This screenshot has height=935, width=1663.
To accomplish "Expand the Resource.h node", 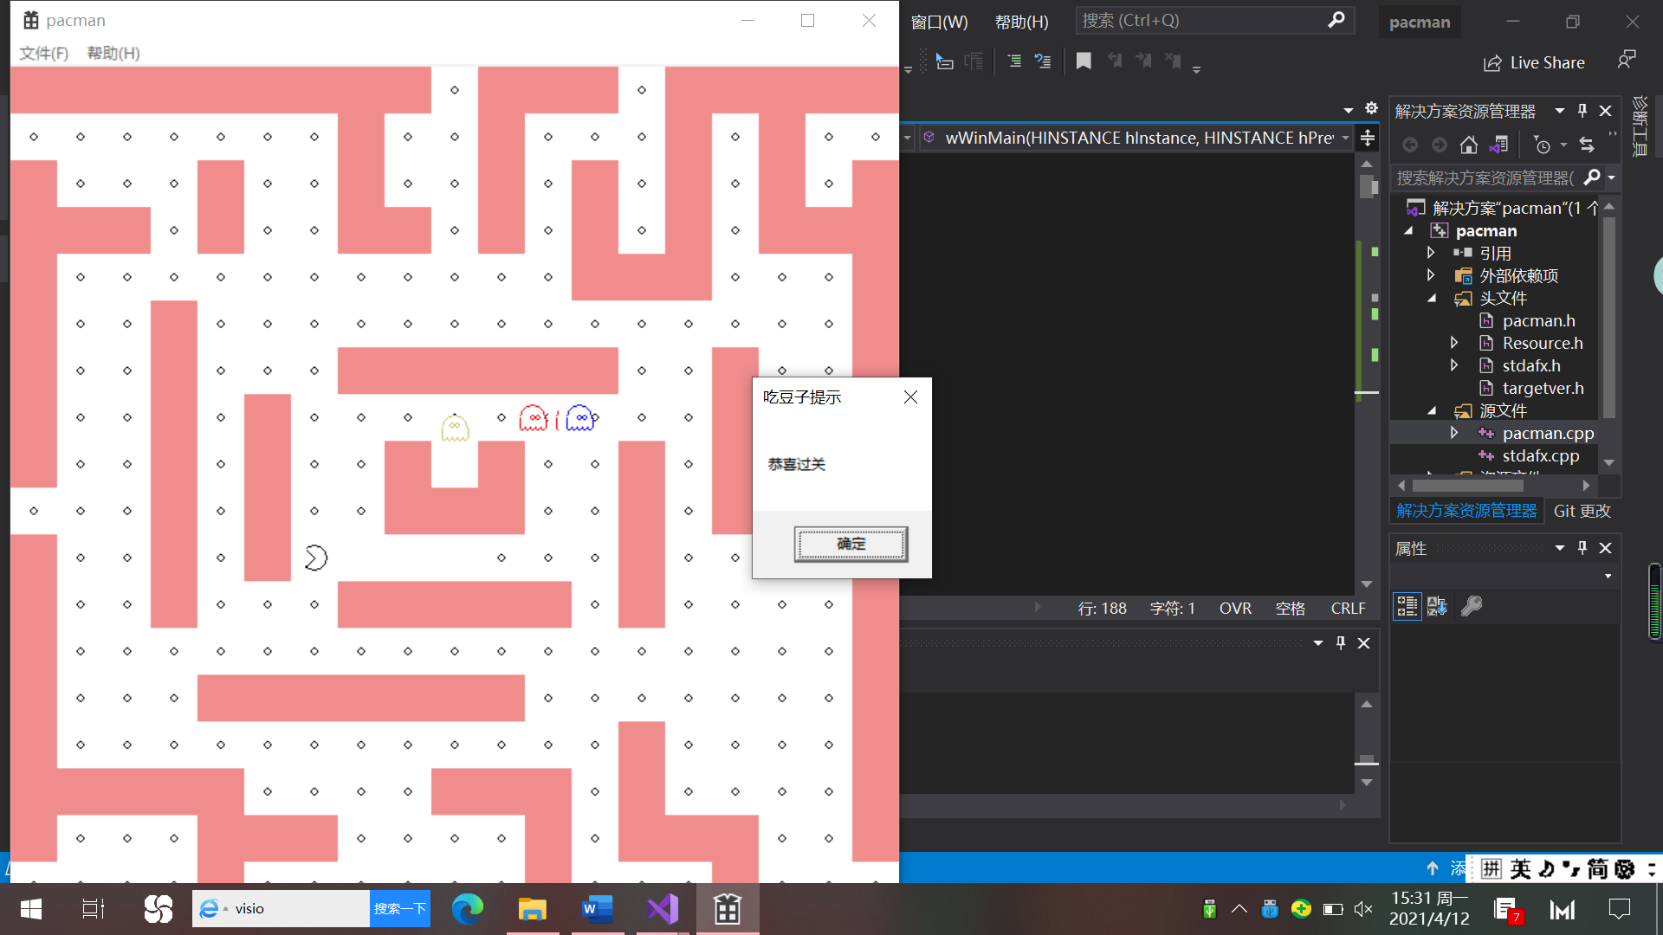I will pos(1454,343).
